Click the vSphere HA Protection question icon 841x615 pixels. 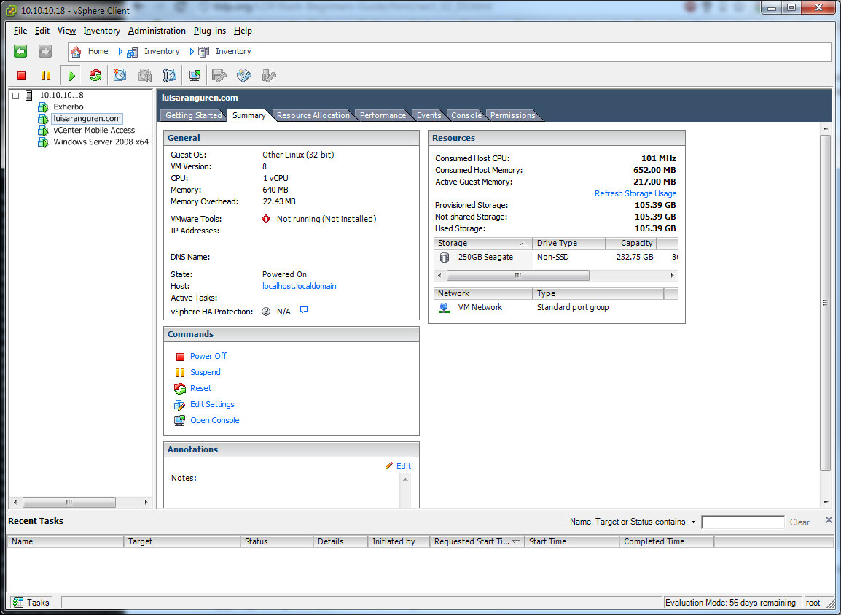pos(265,312)
